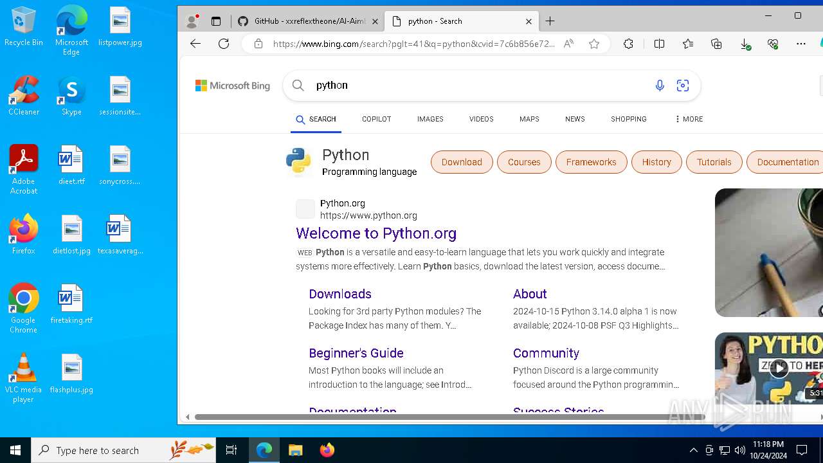
Task: Add page to favorites star icon
Action: tap(594, 44)
